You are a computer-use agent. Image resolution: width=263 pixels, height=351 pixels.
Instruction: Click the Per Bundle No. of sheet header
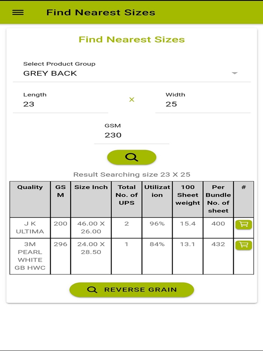pyautogui.click(x=218, y=199)
